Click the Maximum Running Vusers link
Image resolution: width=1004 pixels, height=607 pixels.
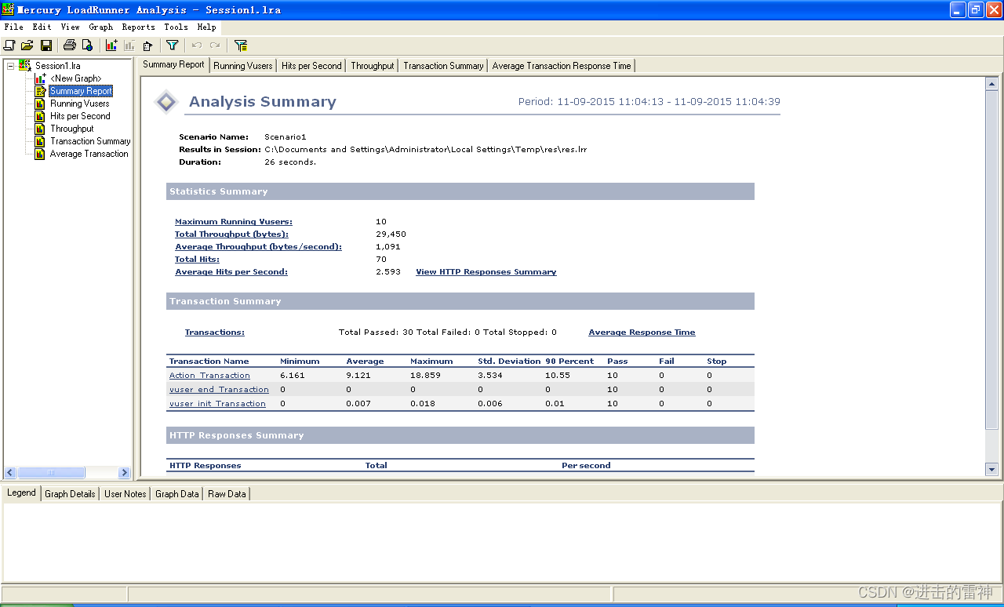(x=234, y=222)
